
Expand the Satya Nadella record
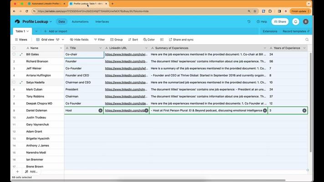pyautogui.click(x=21, y=82)
